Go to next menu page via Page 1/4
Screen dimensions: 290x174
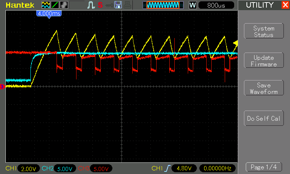click(x=264, y=167)
